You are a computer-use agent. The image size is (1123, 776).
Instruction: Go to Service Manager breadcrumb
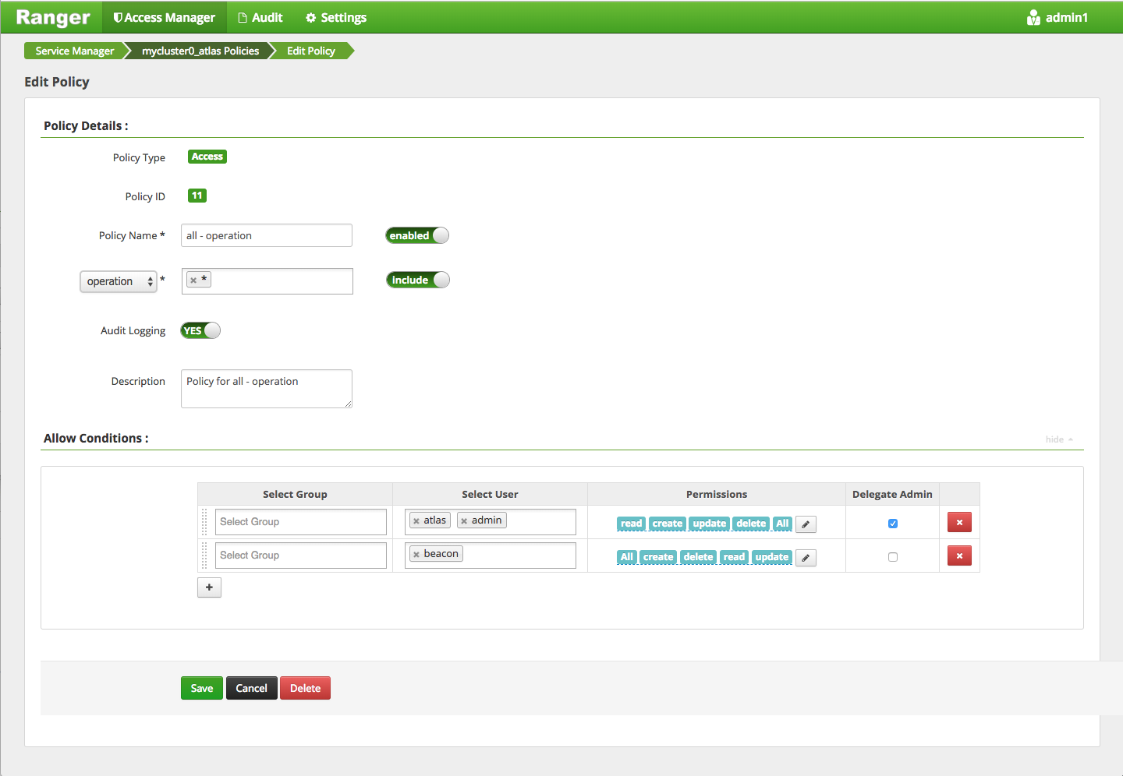(75, 51)
